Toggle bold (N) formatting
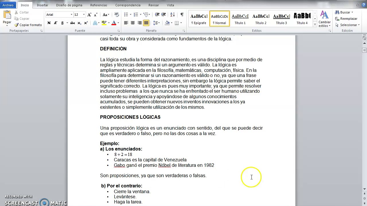The width and height of the screenshot is (367, 206). coord(49,23)
